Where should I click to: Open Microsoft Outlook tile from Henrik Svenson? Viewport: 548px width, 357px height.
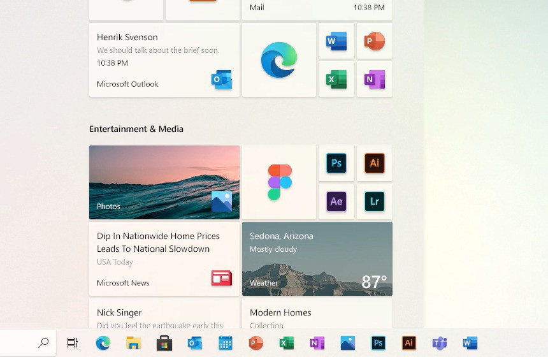164,60
